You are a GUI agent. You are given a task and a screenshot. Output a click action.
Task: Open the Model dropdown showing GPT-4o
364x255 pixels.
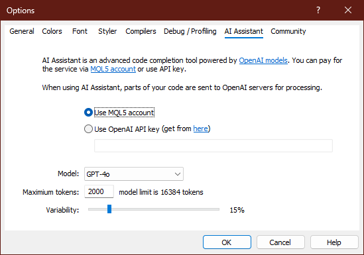click(x=134, y=174)
